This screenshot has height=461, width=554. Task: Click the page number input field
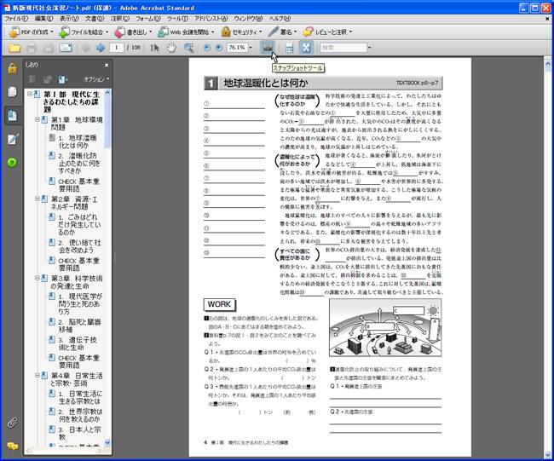(117, 48)
